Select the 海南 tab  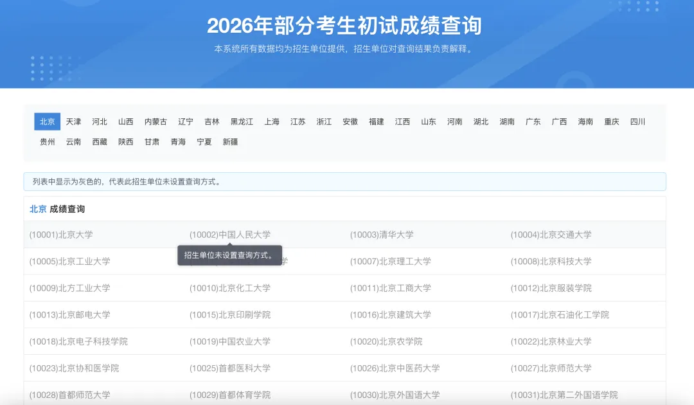pos(585,122)
